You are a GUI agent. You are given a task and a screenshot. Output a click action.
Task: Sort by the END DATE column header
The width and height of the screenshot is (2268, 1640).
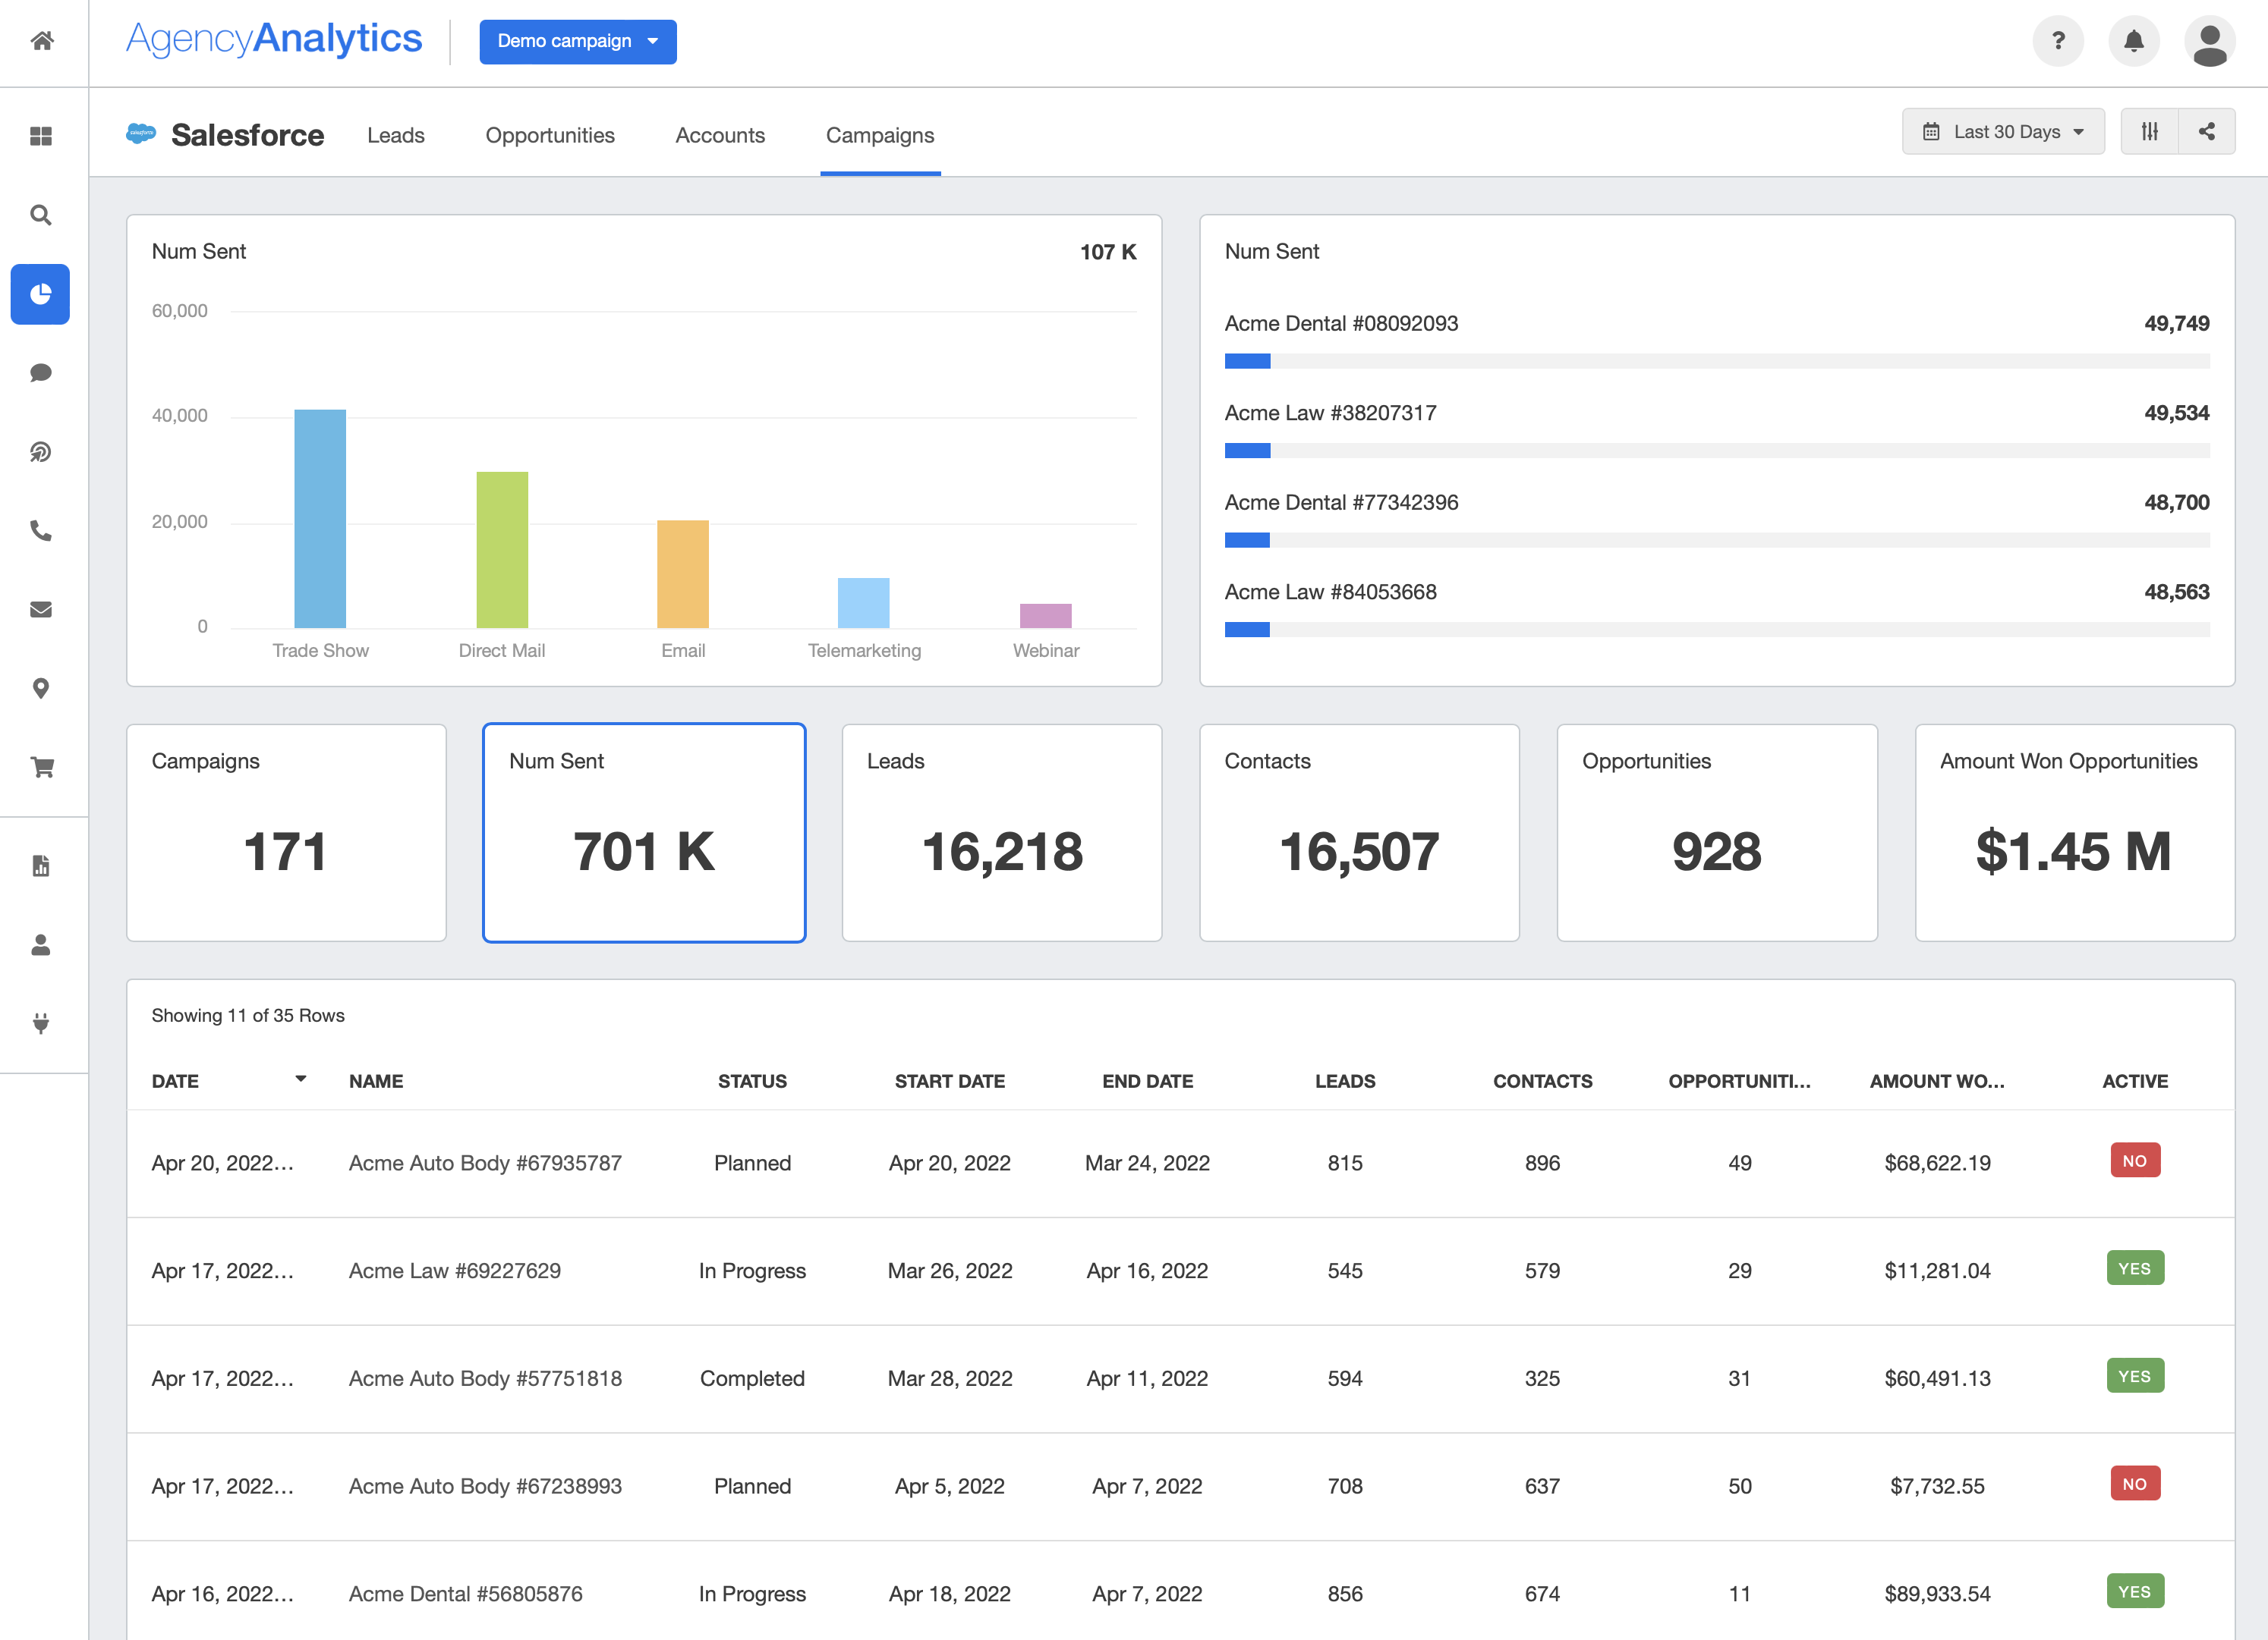[1148, 1082]
